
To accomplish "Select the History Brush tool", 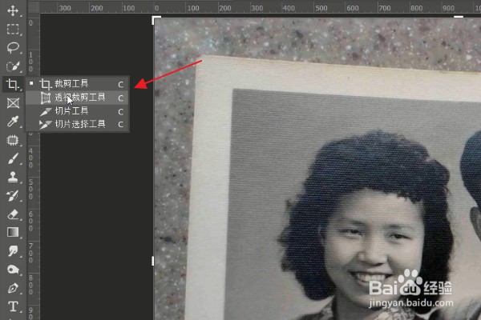I will [13, 196].
